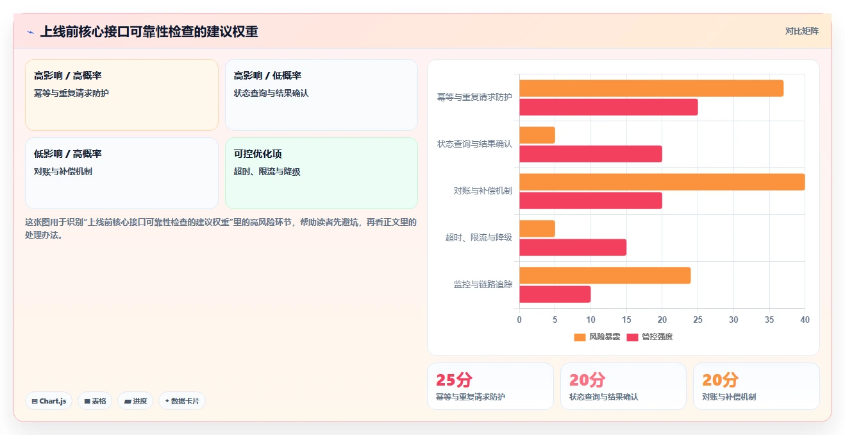Screen dimensions: 845x435
Task: Click the red bar for 幂等与重复请求防护
Action: coord(608,107)
